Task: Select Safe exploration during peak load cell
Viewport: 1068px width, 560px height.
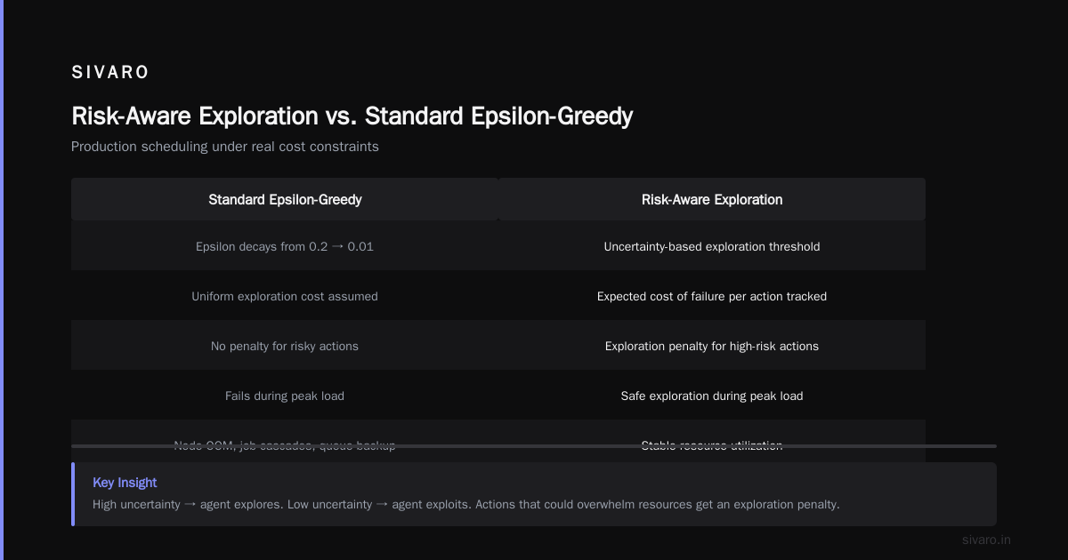Action: tap(712, 396)
